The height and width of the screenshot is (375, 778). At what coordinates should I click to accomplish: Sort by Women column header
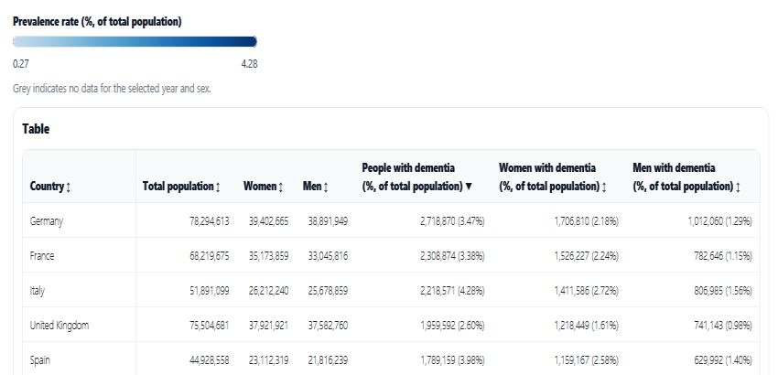pos(263,187)
